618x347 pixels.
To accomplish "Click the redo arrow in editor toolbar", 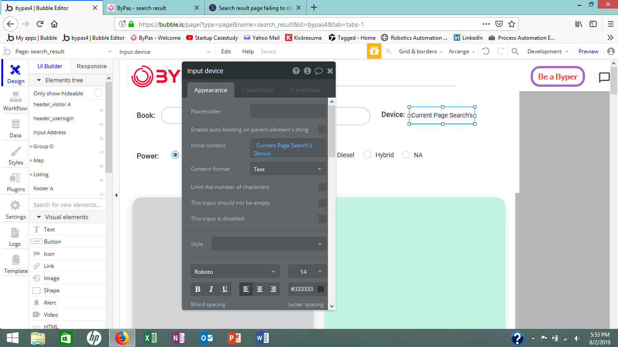I will tap(500, 52).
